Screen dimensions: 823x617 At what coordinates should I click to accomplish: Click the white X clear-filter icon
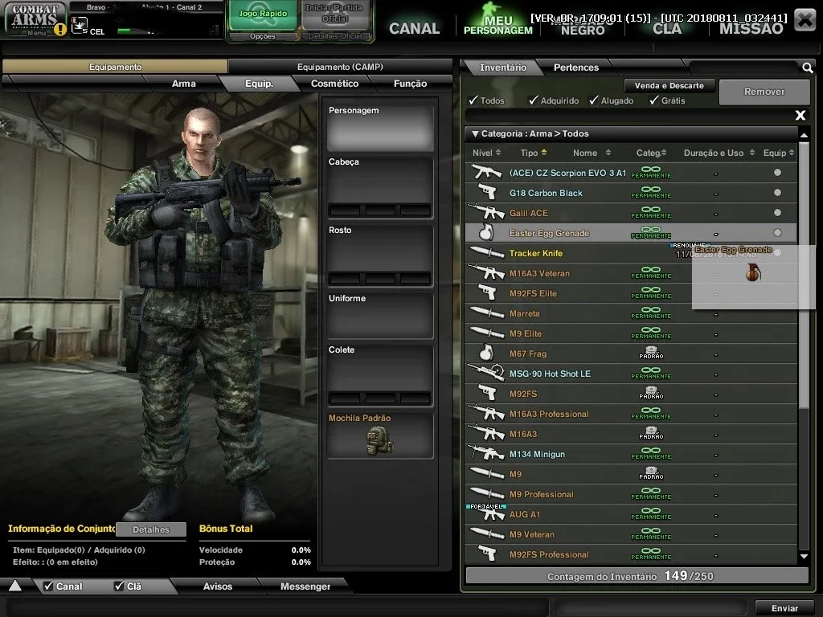tap(800, 115)
